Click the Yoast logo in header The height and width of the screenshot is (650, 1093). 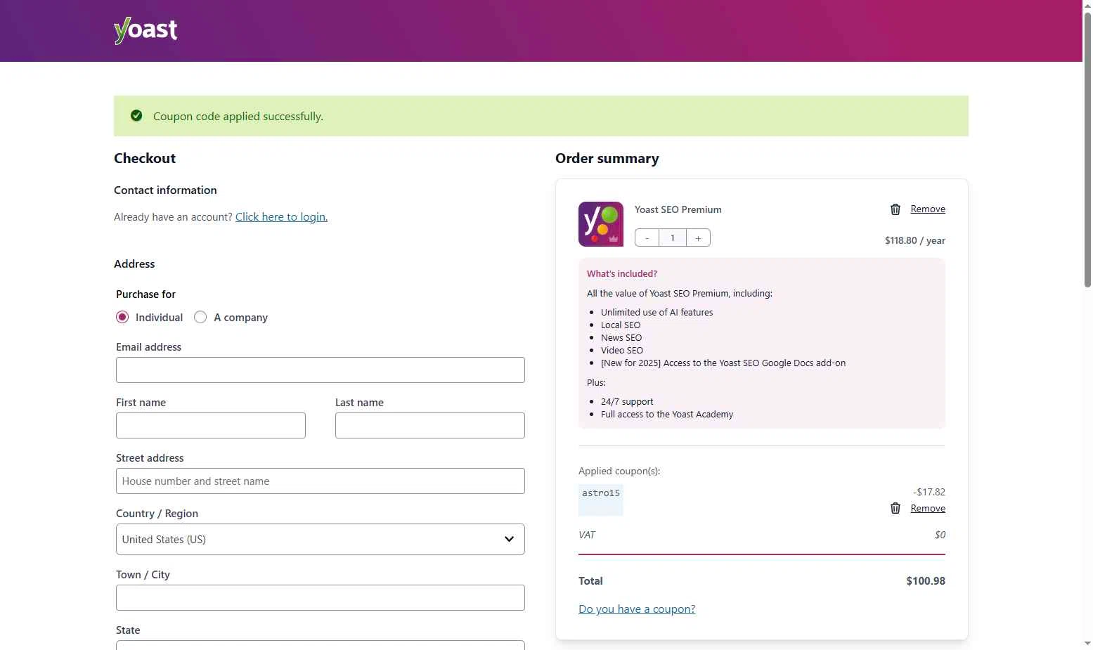point(145,30)
